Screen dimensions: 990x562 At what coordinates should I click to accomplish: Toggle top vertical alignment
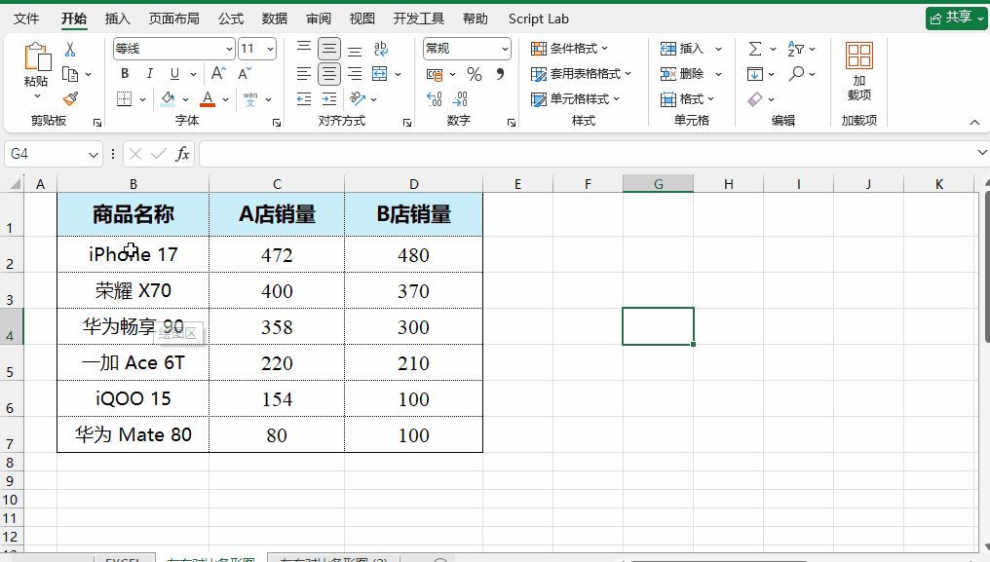tap(304, 49)
